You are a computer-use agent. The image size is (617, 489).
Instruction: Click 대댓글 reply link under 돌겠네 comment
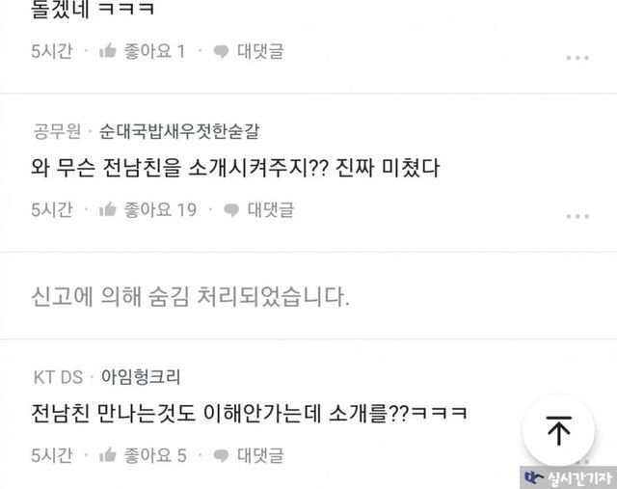(260, 51)
